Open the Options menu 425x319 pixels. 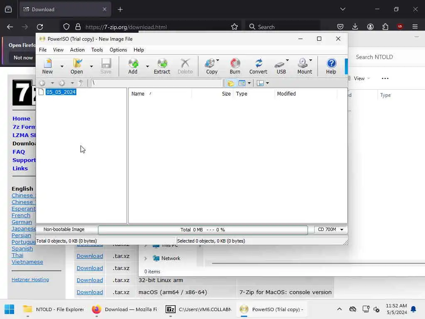[x=118, y=50]
